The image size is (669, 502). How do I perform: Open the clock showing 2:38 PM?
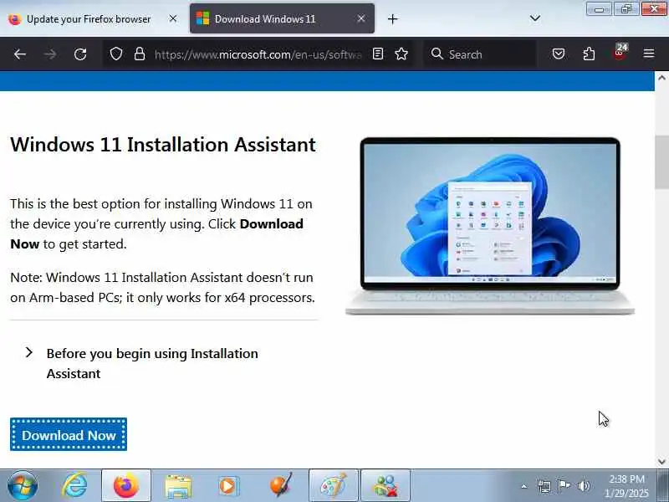pos(626,486)
